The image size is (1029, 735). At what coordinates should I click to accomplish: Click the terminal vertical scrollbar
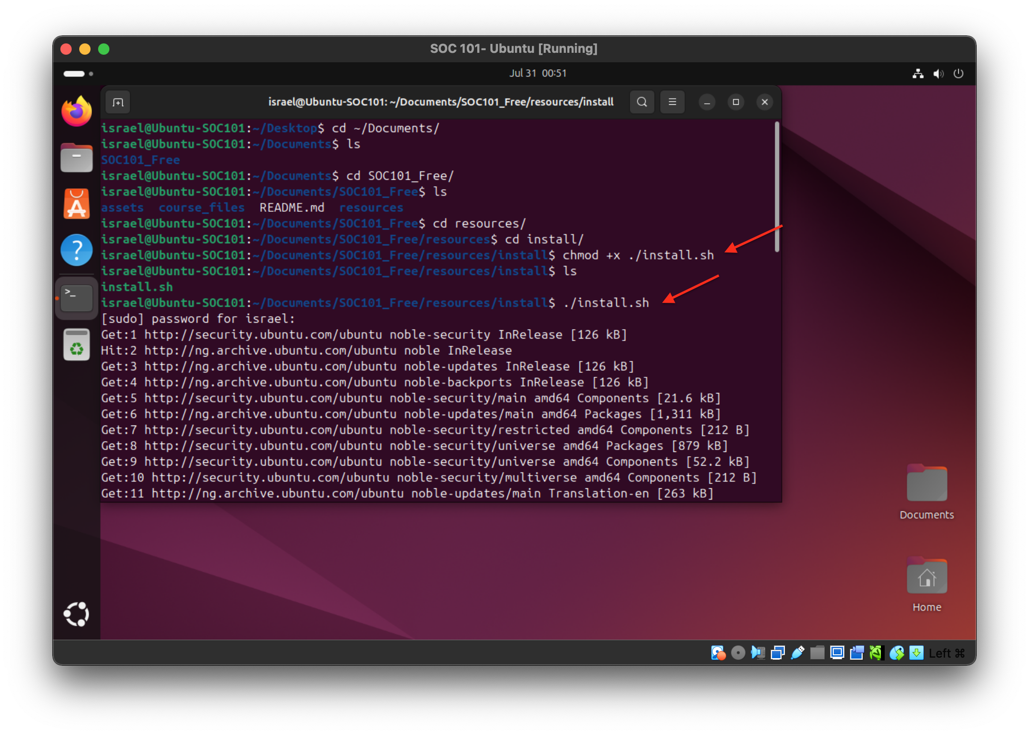(777, 187)
